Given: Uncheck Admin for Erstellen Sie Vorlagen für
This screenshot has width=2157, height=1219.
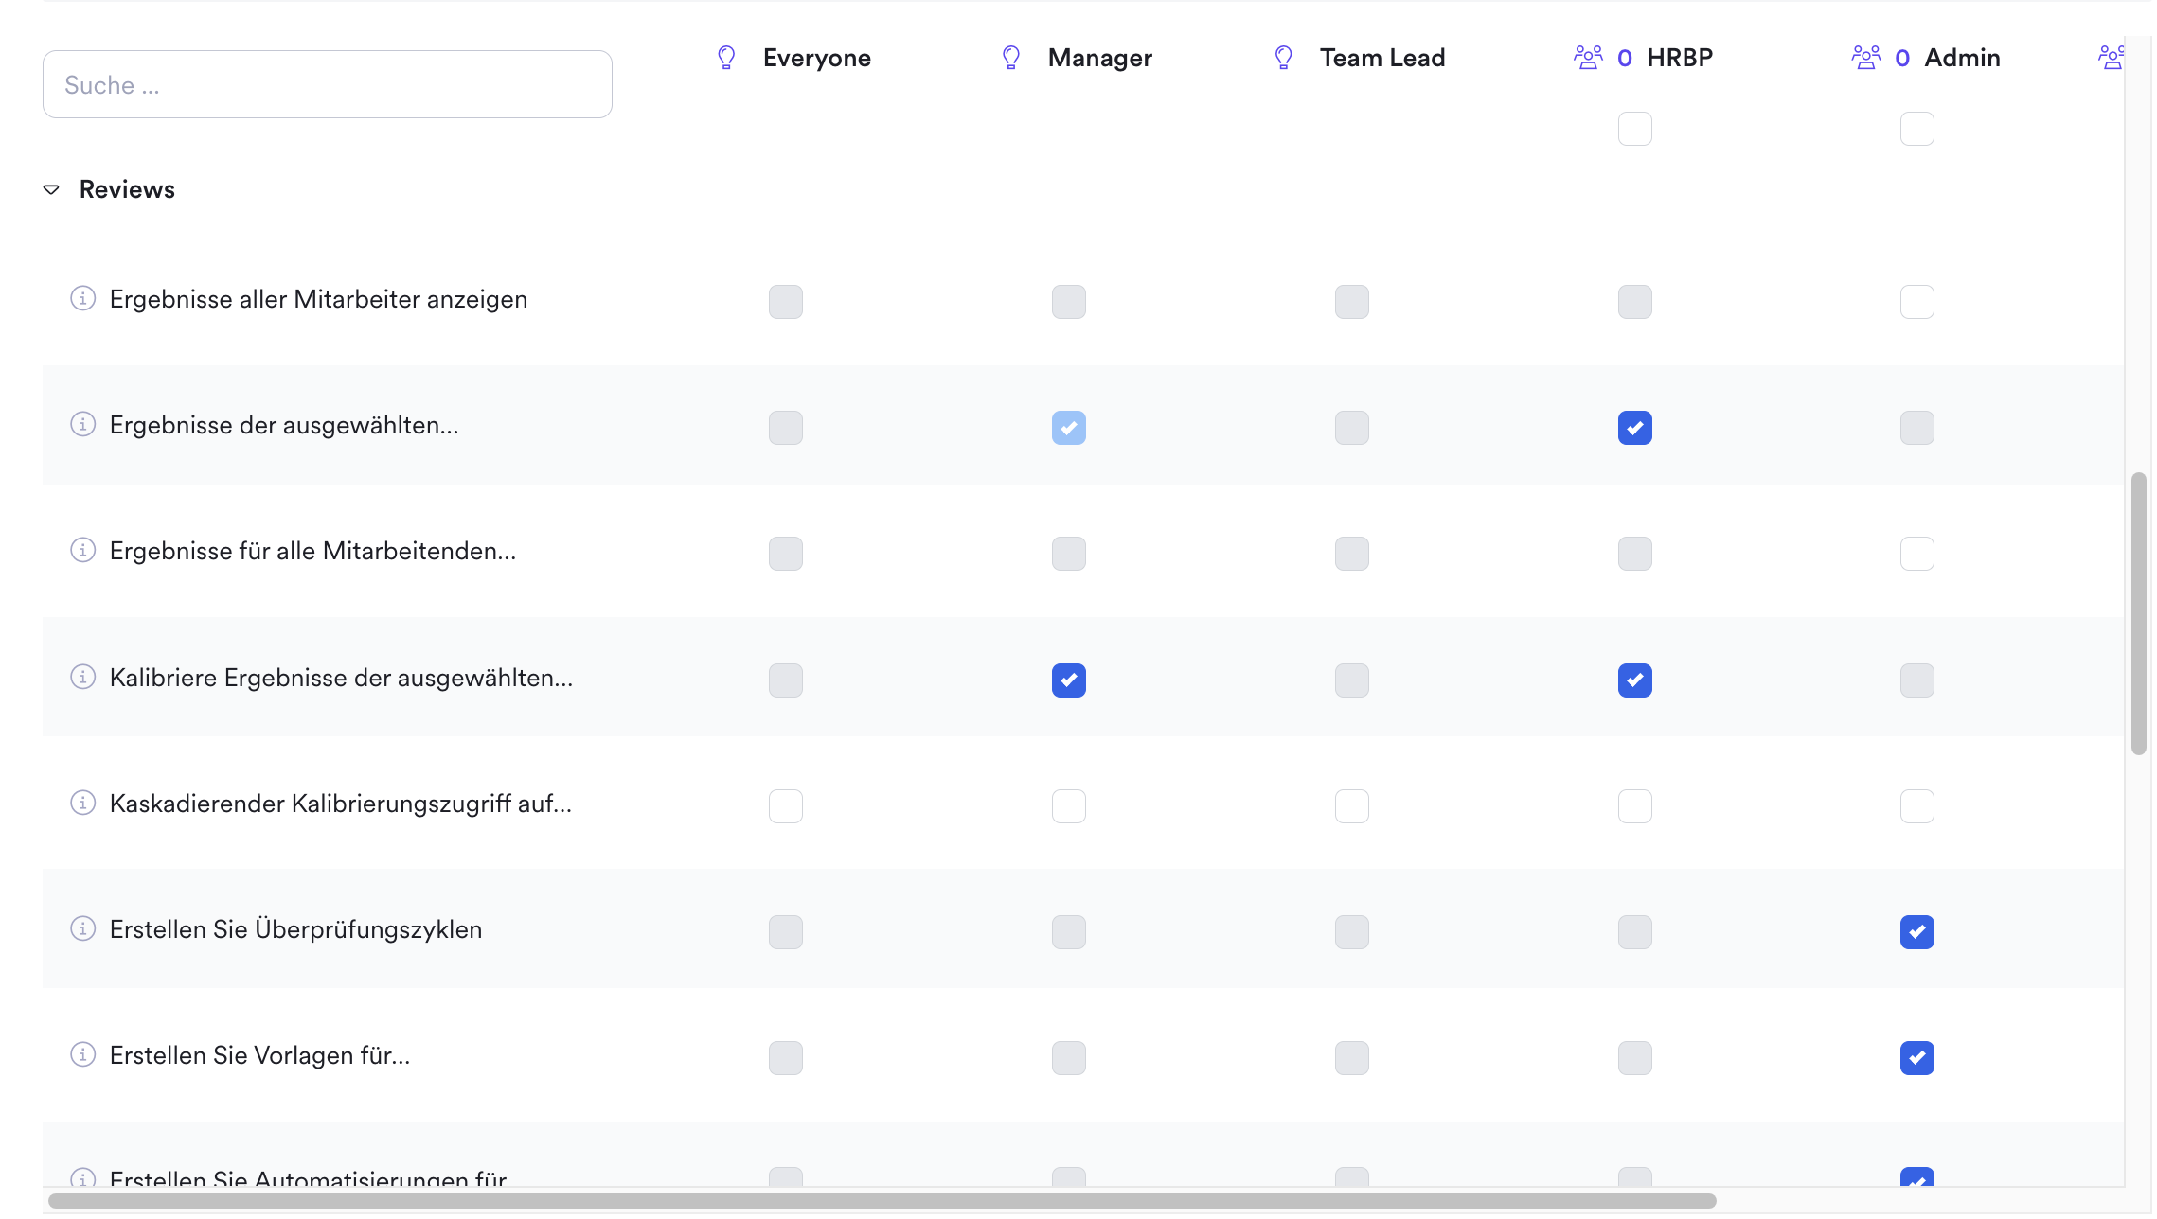Looking at the screenshot, I should (x=1917, y=1058).
